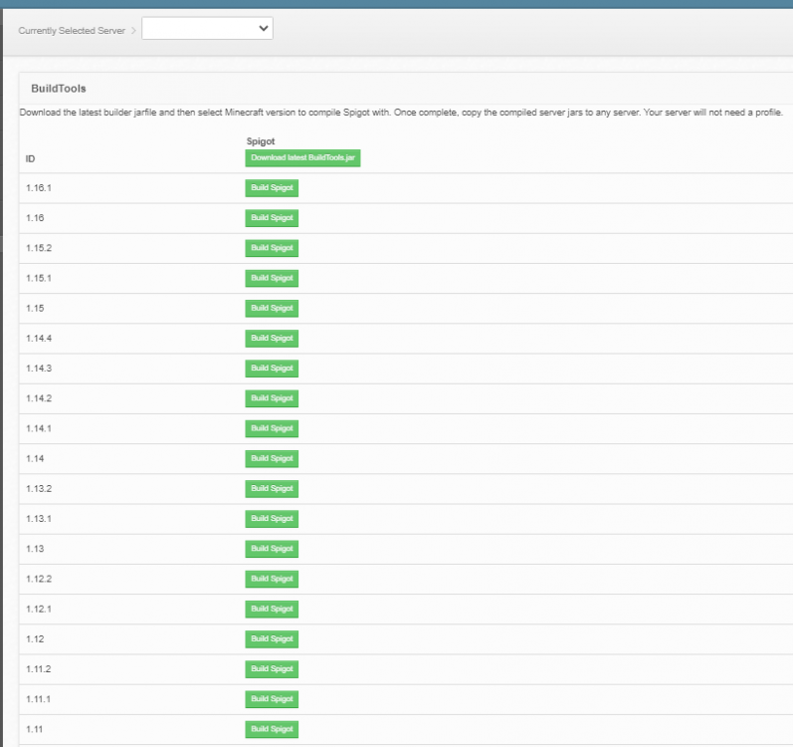This screenshot has width=793, height=747.
Task: Select the 1.16 version ID text
Action: 35,218
